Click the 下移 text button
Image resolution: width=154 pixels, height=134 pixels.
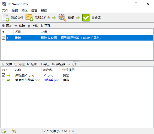click(x=48, y=26)
